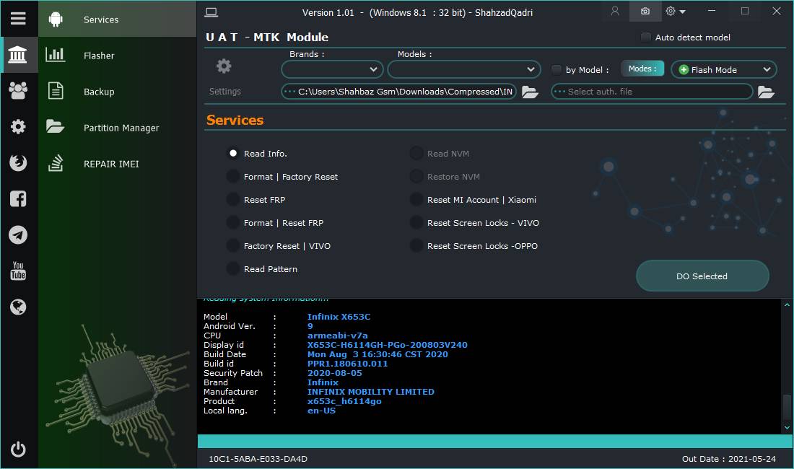Click the CPU value armeabi-v7a
Image resolution: width=794 pixels, height=469 pixels.
coord(338,336)
